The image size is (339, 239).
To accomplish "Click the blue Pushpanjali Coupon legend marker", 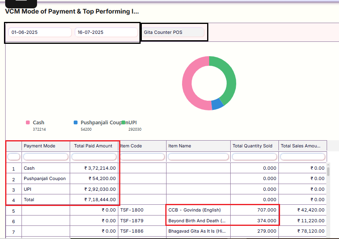I will click(x=76, y=123).
